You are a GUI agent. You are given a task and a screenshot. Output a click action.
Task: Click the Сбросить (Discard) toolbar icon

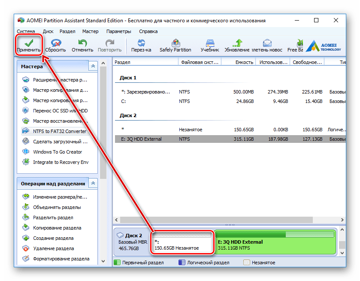click(56, 43)
